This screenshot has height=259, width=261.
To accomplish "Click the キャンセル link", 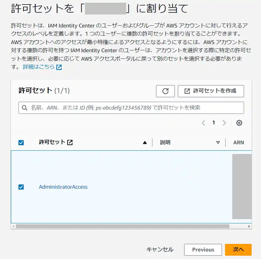I will click(160, 250).
